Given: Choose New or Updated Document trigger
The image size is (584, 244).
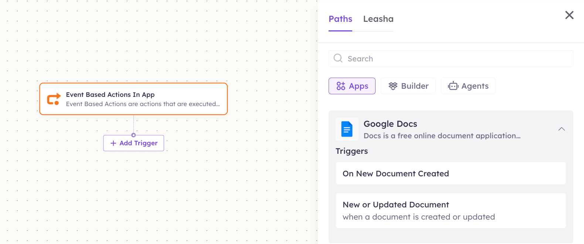Looking at the screenshot, I should pos(451,211).
